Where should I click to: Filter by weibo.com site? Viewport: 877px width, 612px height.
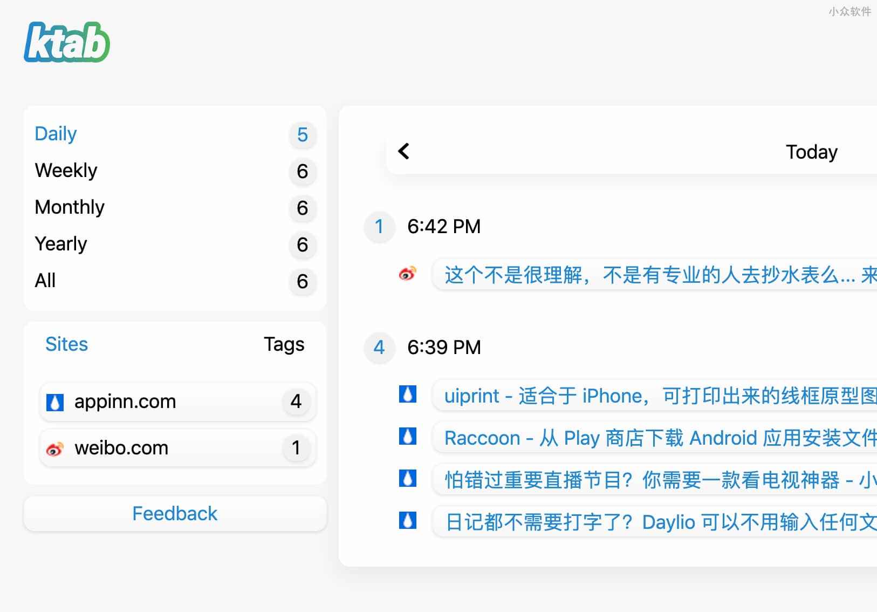click(x=177, y=448)
